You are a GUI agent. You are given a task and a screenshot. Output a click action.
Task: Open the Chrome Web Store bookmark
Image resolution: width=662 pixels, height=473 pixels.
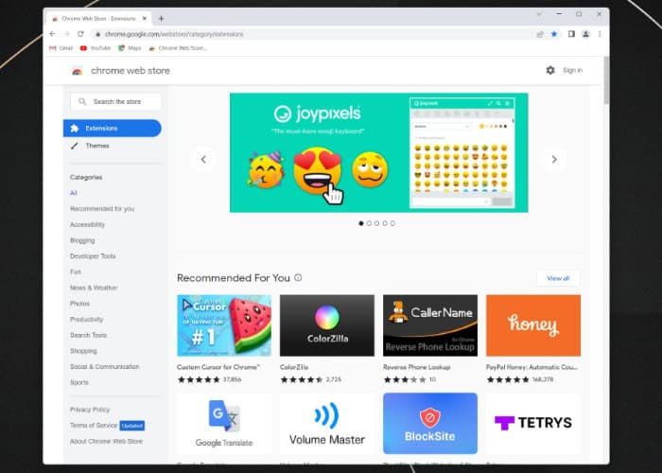(x=178, y=48)
